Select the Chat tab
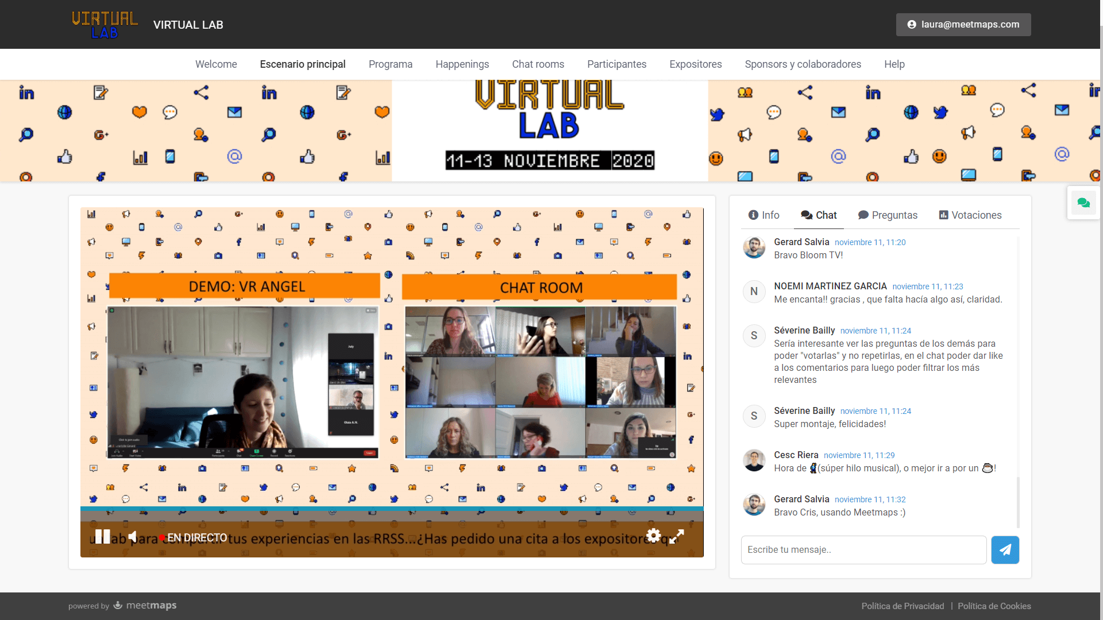This screenshot has width=1103, height=620. tap(819, 215)
